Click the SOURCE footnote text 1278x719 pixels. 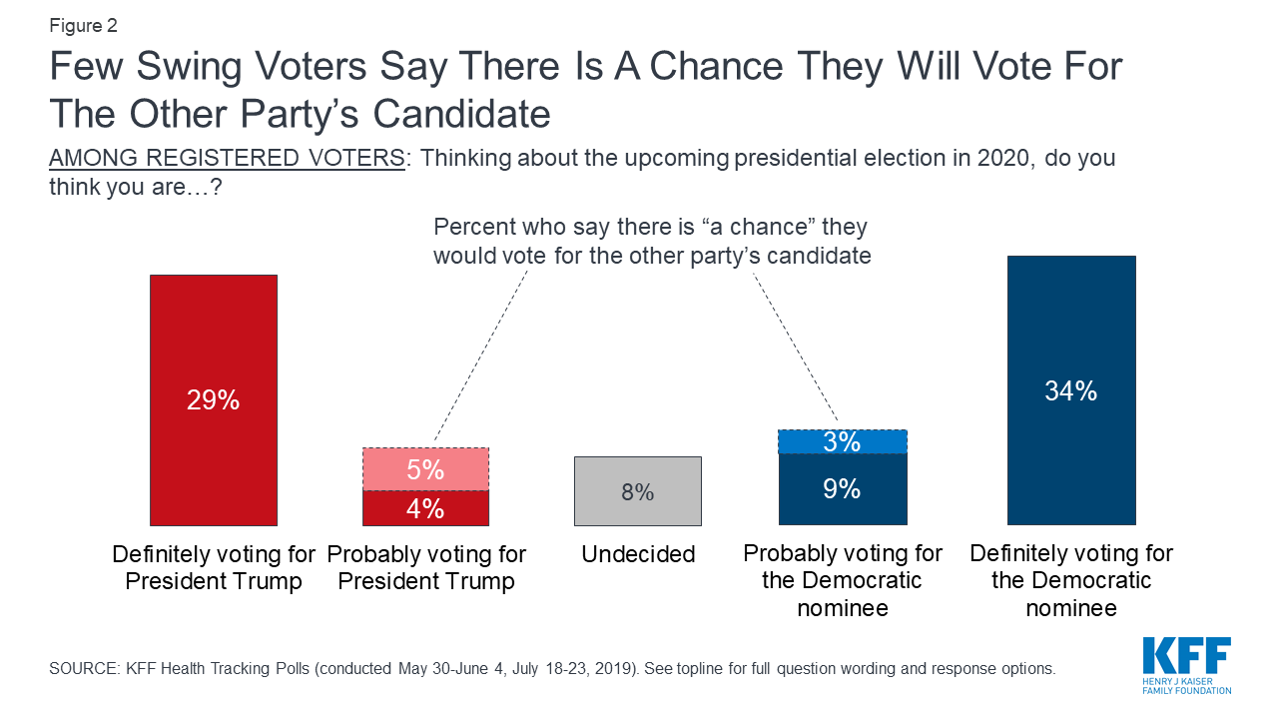[552, 668]
